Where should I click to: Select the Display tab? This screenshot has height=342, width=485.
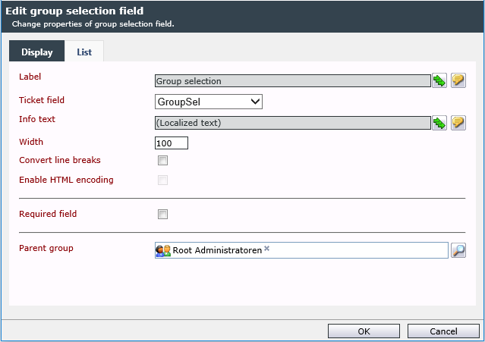click(x=36, y=51)
